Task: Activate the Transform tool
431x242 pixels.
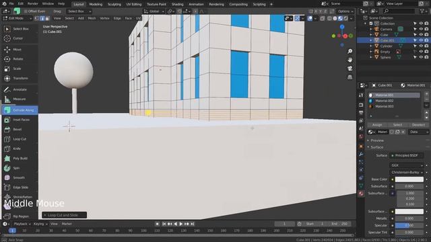Action: tap(20, 78)
